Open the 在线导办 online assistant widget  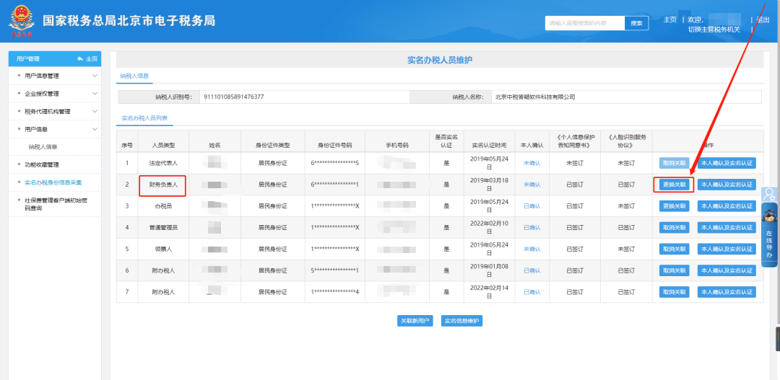pos(769,235)
